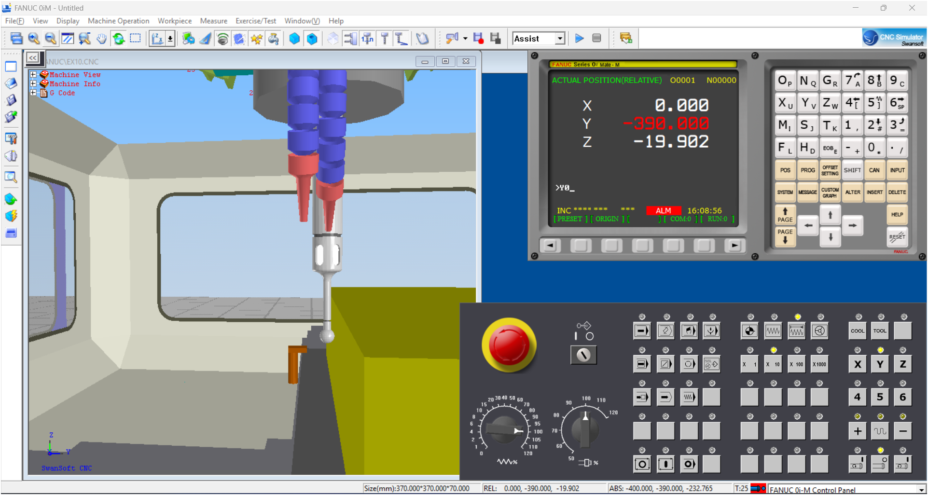Click the reference return (home) mode button
Screen dimensions: 928x495
pos(749,331)
